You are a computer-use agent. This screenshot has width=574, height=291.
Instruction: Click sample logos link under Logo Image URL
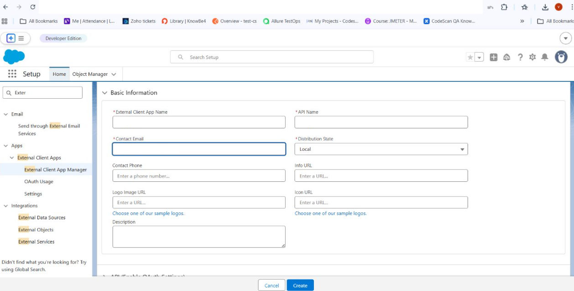pyautogui.click(x=148, y=213)
